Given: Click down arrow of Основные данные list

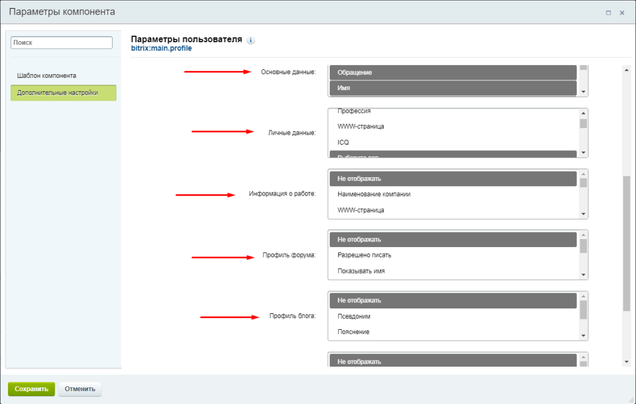Looking at the screenshot, I should (583, 92).
